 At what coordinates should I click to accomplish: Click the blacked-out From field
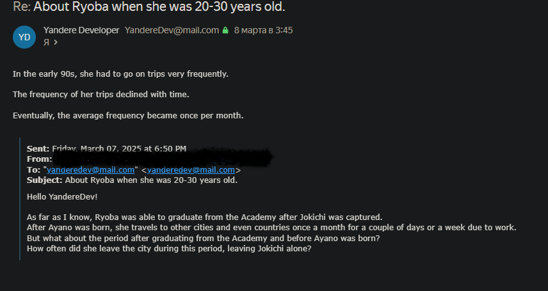[x=160, y=158]
